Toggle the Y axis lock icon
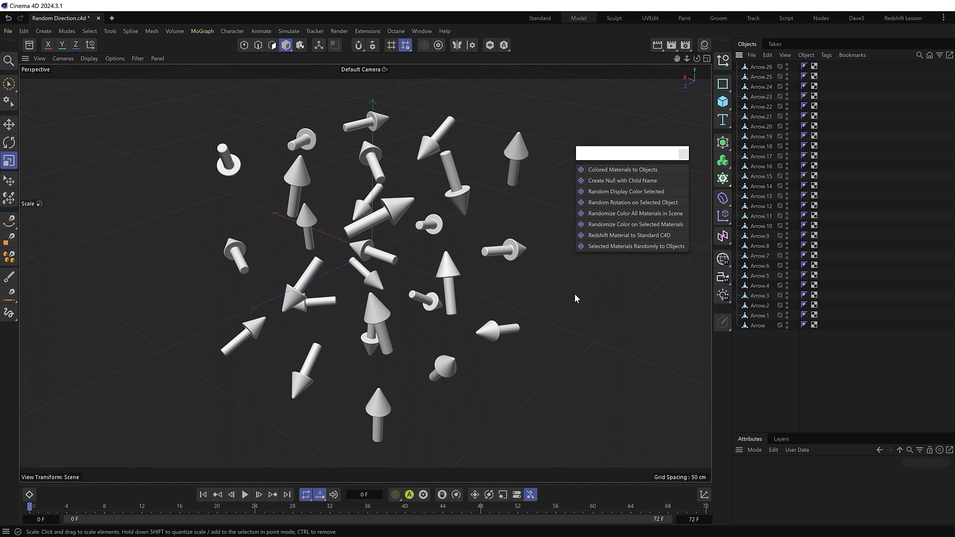The height and width of the screenshot is (537, 955). pyautogui.click(x=62, y=45)
